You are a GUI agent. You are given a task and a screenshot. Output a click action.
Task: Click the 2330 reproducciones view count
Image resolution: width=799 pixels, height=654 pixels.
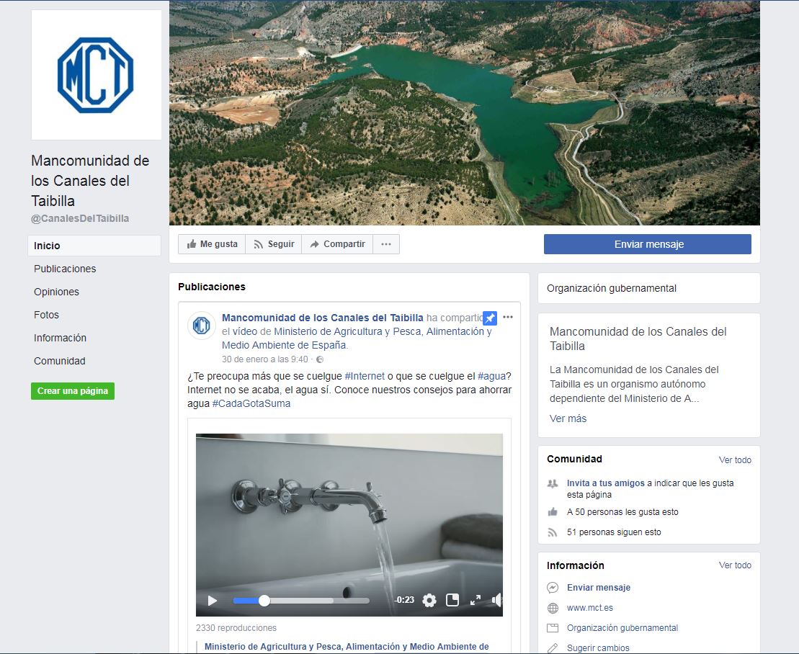click(x=236, y=628)
